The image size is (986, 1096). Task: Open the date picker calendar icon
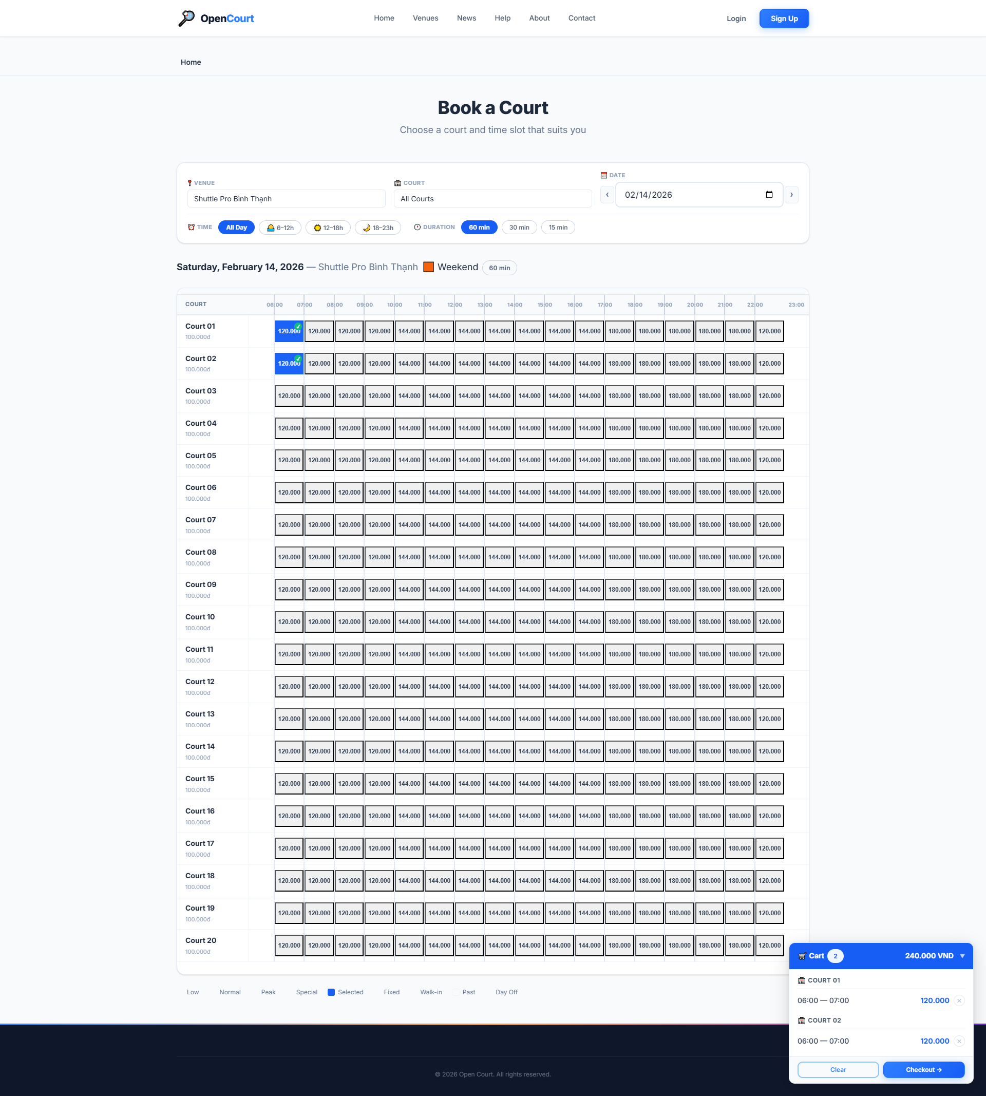point(769,195)
